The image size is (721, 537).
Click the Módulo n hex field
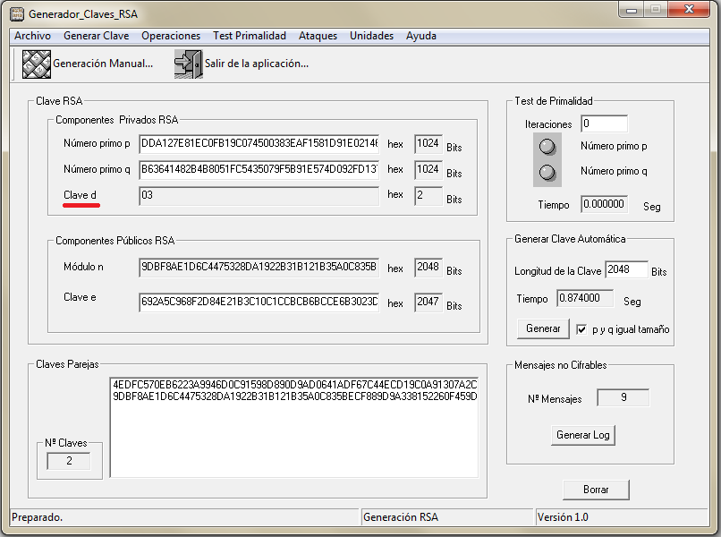tap(259, 267)
